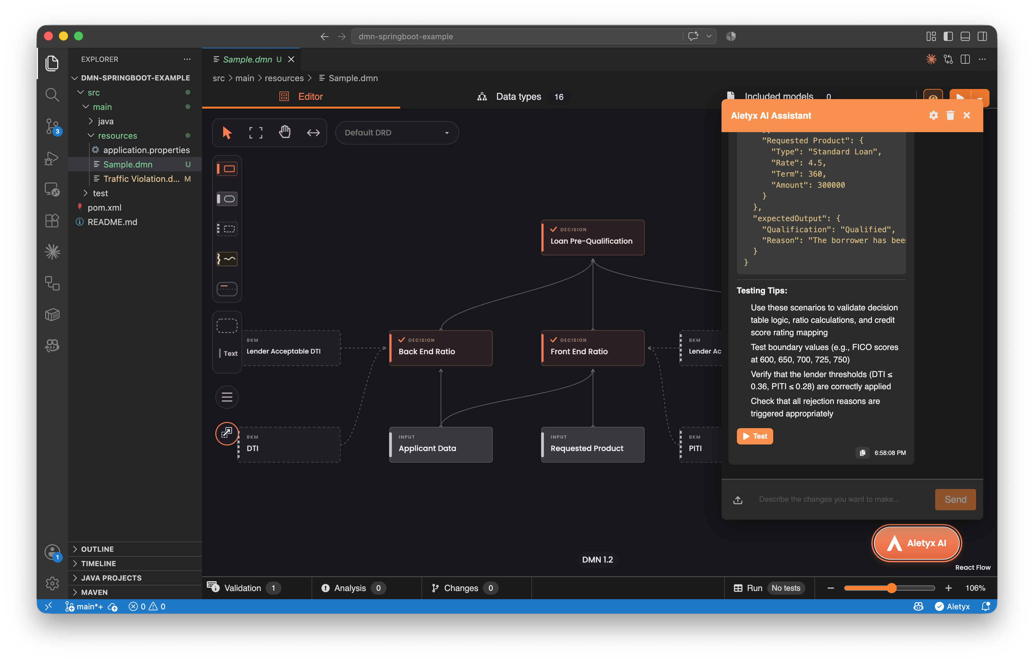Select the hand pan tool
Image resolution: width=1034 pixels, height=662 pixels.
(285, 132)
